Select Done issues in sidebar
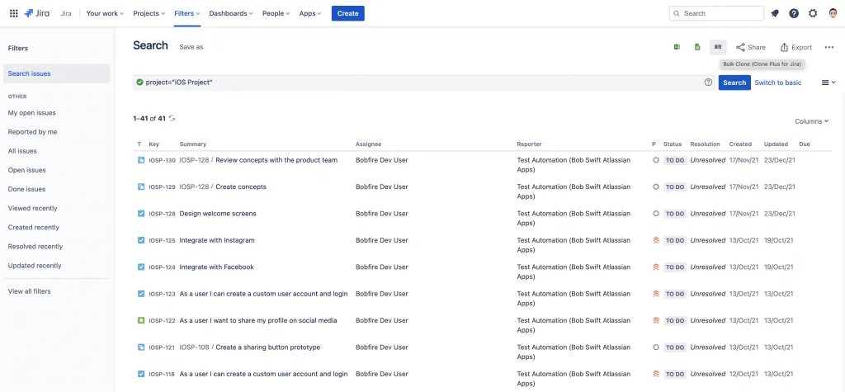 coord(26,189)
